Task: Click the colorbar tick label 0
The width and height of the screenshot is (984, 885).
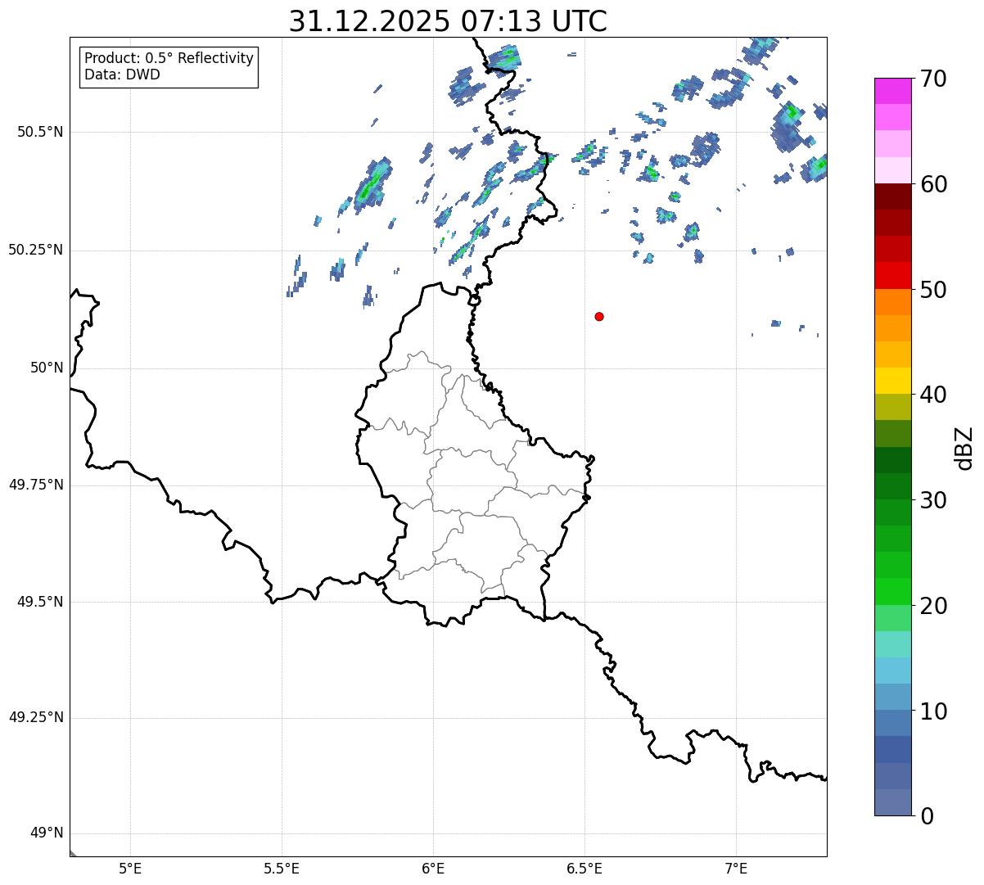Action: coord(928,816)
